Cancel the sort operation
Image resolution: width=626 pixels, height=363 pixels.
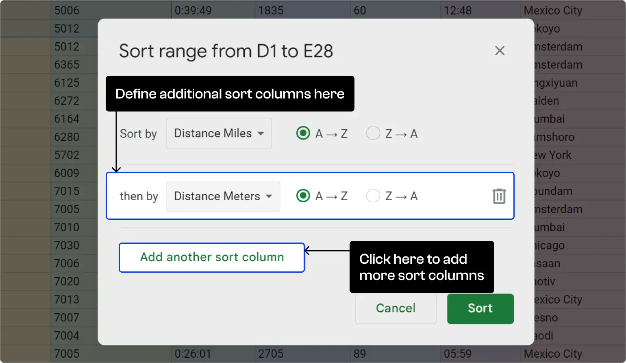coord(395,308)
